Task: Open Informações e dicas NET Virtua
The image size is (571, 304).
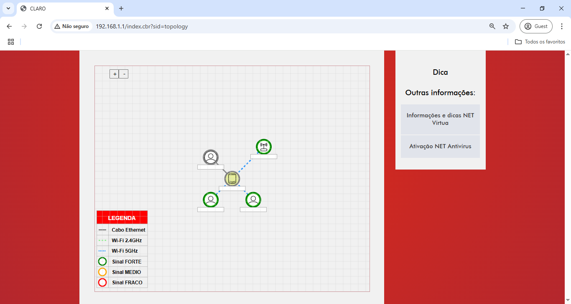Action: pyautogui.click(x=440, y=119)
